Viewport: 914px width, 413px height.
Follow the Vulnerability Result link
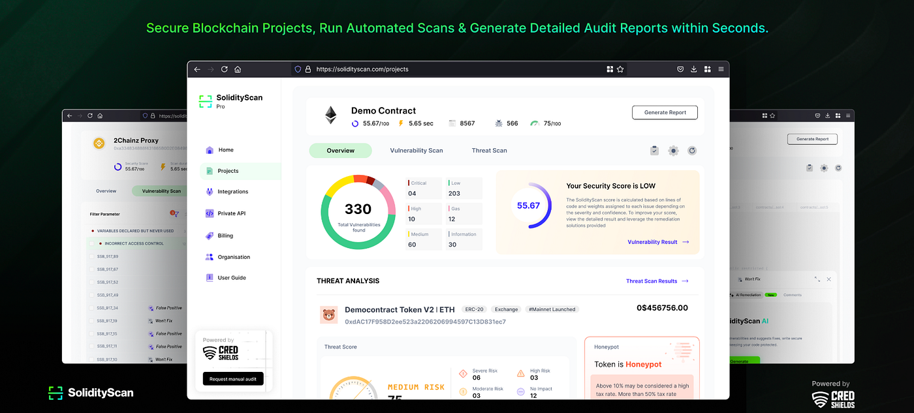coord(658,242)
